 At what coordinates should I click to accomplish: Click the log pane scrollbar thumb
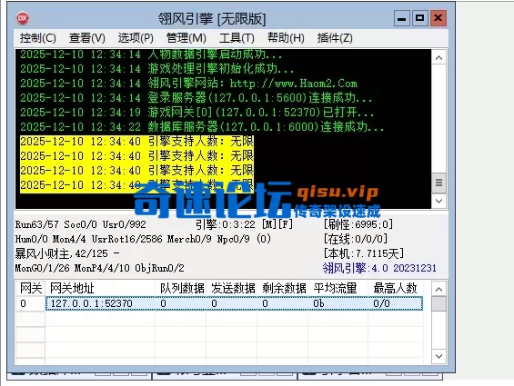click(x=438, y=183)
